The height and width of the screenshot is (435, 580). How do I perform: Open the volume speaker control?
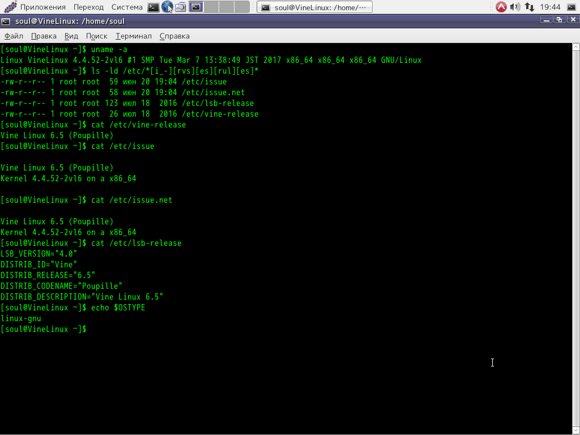(x=515, y=7)
